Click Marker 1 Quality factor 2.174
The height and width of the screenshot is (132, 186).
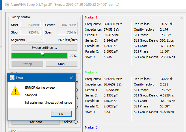[164, 29]
